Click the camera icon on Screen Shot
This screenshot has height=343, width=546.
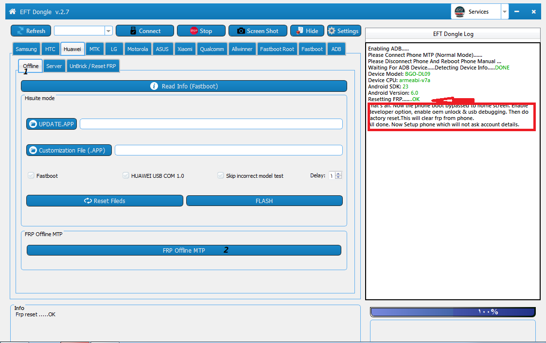coord(241,31)
